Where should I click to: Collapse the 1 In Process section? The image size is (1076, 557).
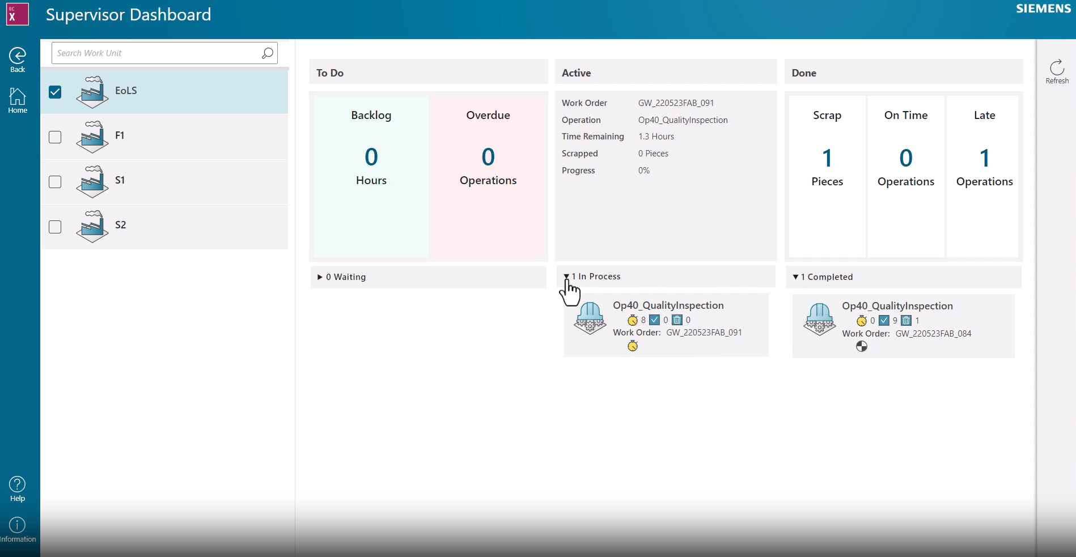coord(566,277)
